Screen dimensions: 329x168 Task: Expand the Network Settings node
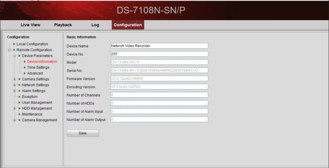pyautogui.click(x=14, y=85)
